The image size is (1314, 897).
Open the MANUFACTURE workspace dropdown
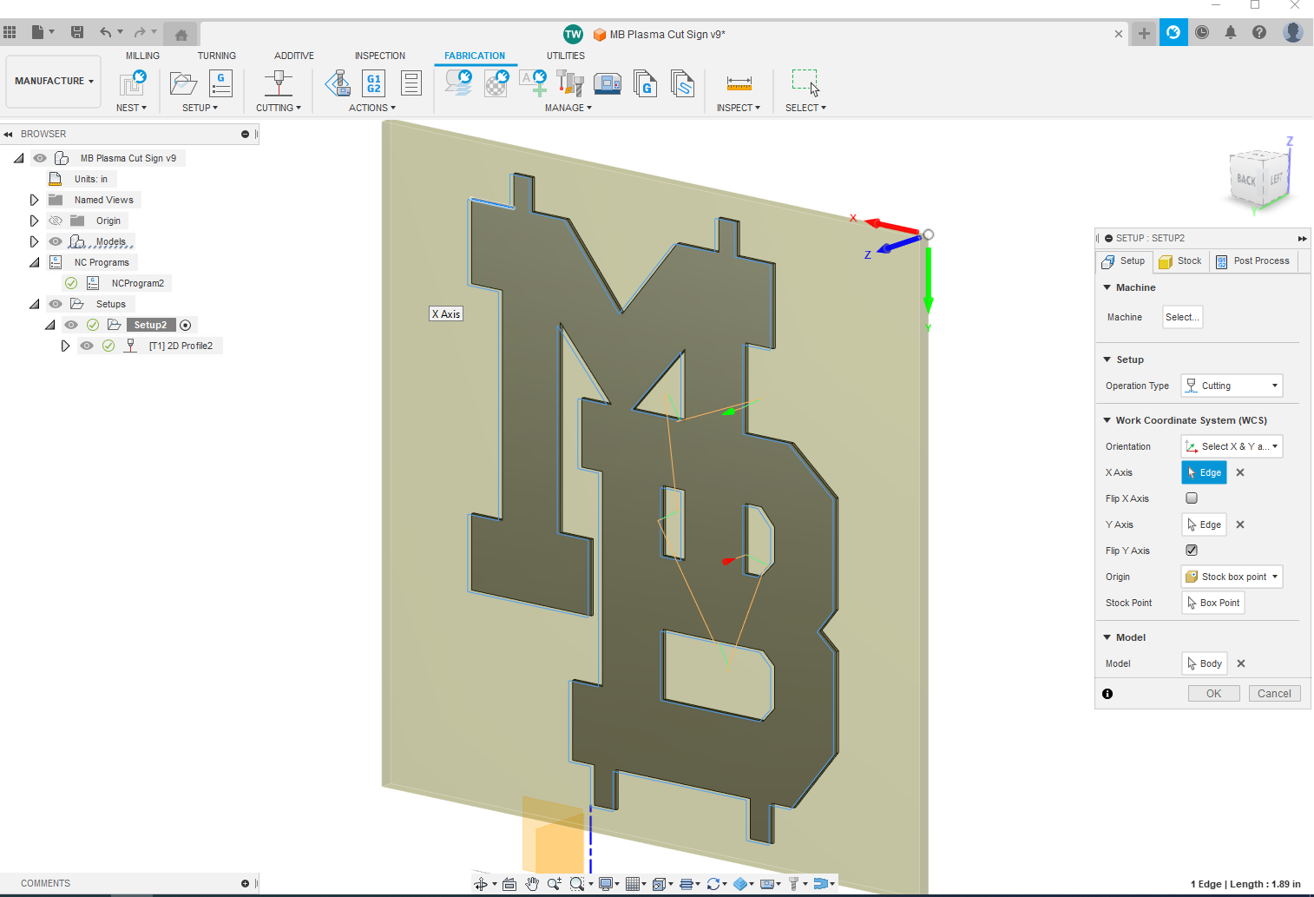[54, 81]
